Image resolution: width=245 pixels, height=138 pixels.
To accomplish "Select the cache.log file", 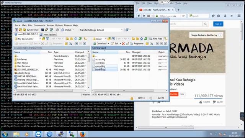I will (x=100, y=63).
